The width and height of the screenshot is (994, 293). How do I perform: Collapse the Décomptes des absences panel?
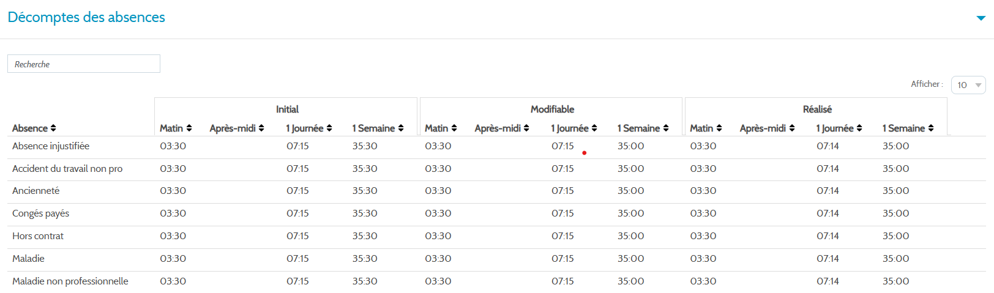[x=981, y=18]
